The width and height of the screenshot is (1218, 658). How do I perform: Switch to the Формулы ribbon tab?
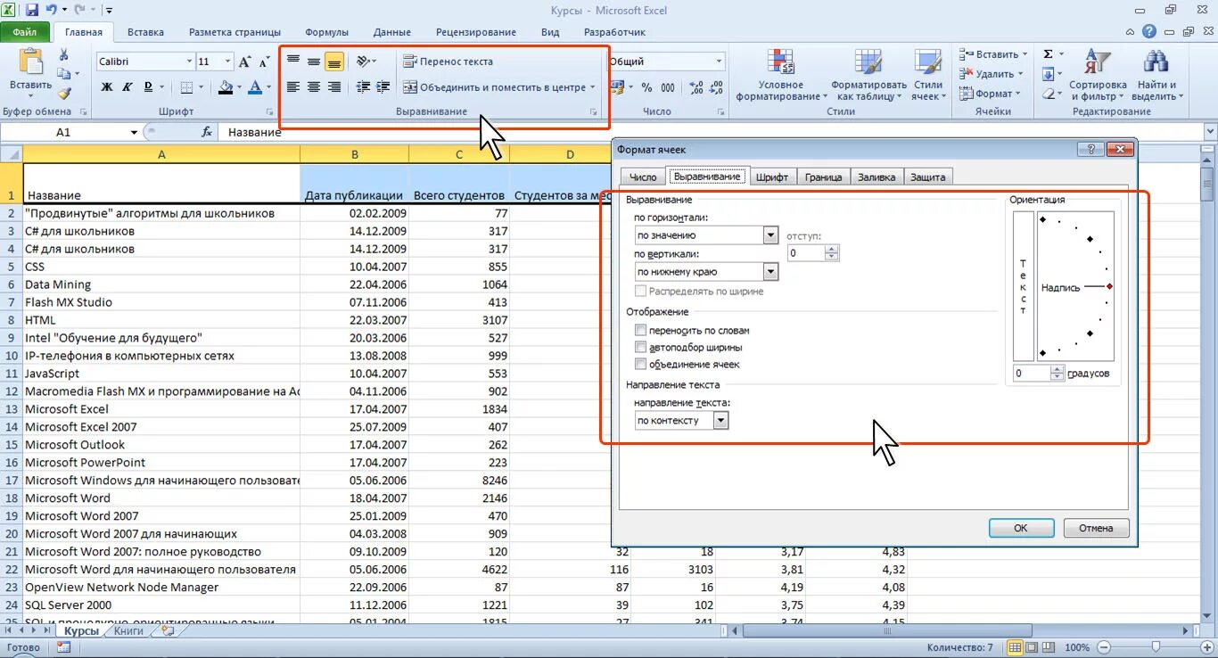point(326,32)
